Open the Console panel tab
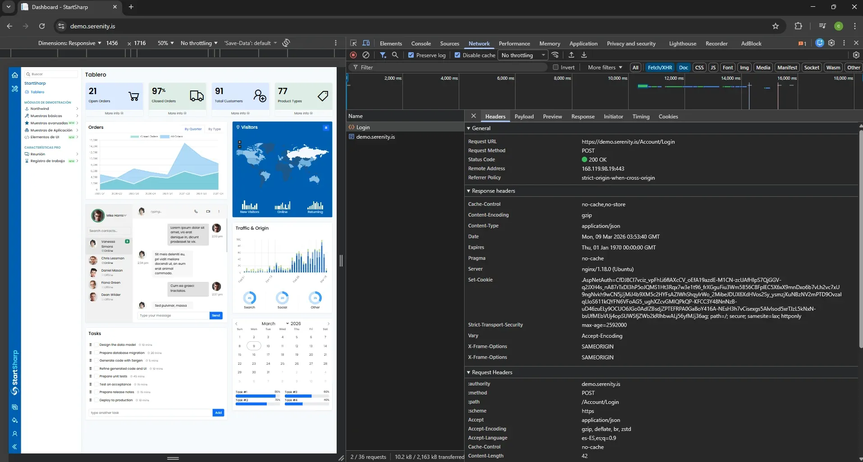The height and width of the screenshot is (462, 863). pos(421,43)
